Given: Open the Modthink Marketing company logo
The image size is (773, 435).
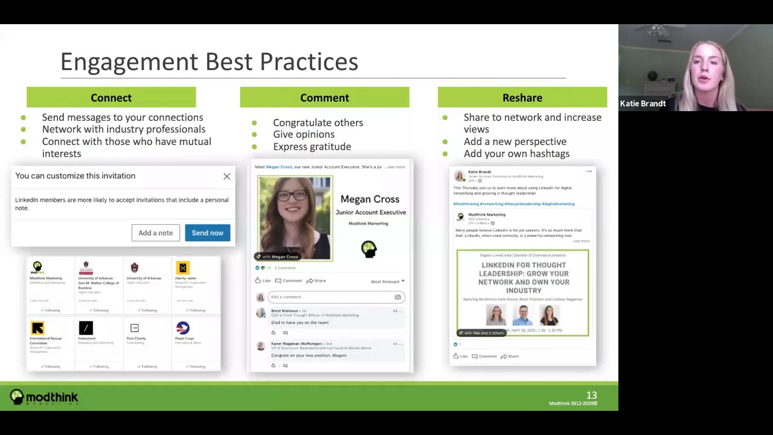Looking at the screenshot, I should [x=37, y=267].
